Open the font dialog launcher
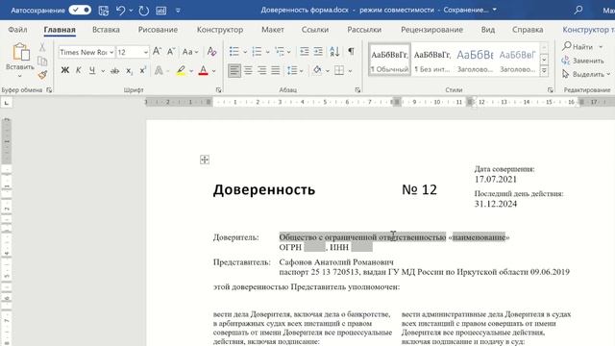Image resolution: width=615 pixels, height=346 pixels. pos(218,90)
